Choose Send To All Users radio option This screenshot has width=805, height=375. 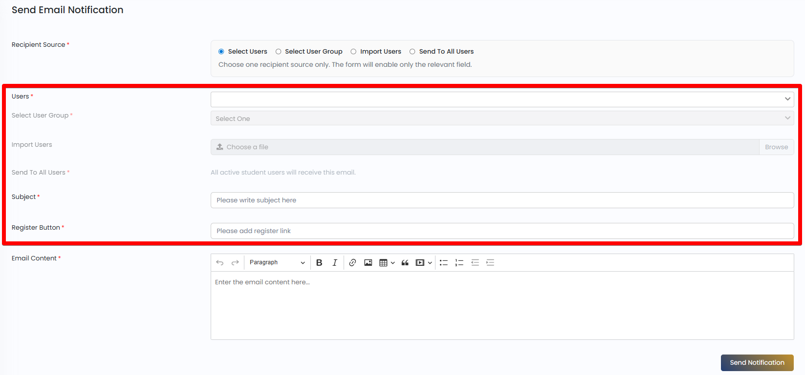pos(413,52)
